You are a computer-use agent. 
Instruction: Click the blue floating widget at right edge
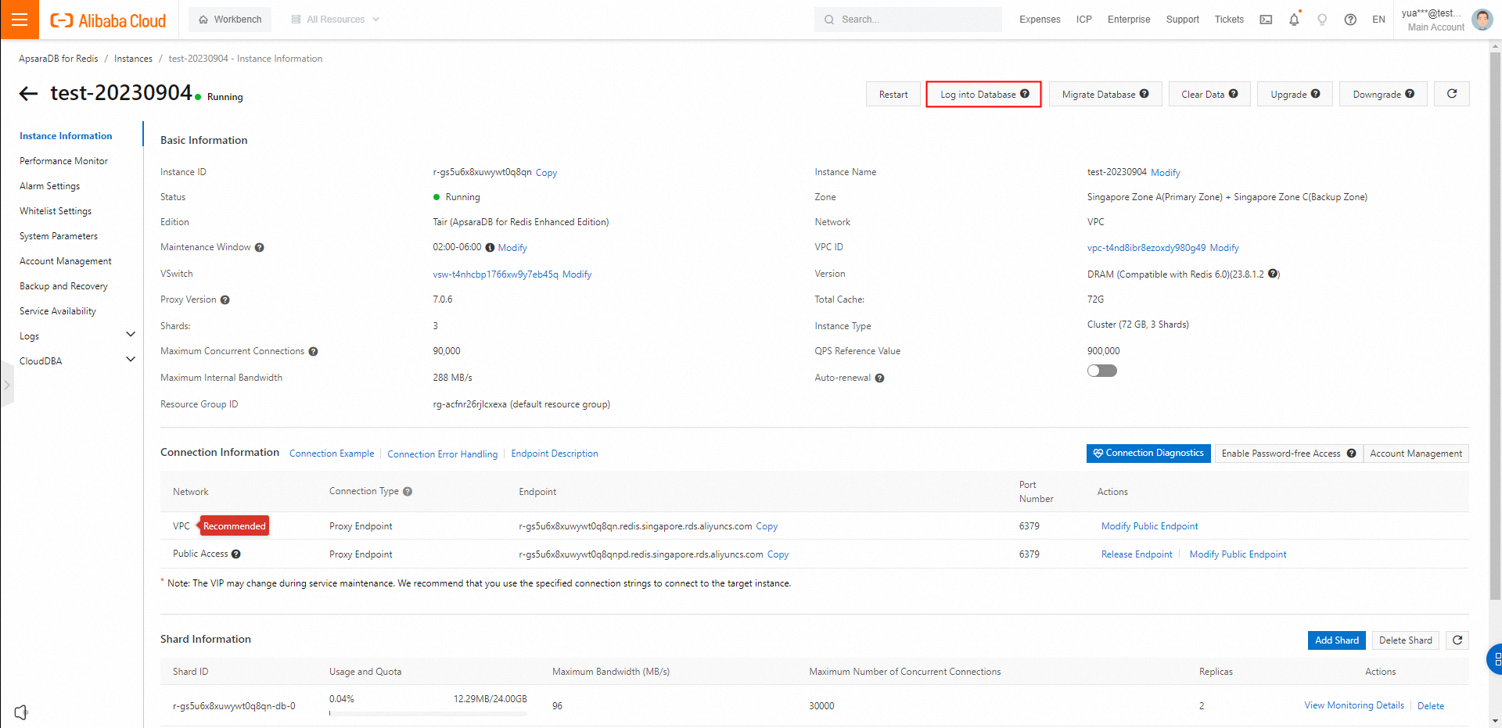click(1495, 659)
